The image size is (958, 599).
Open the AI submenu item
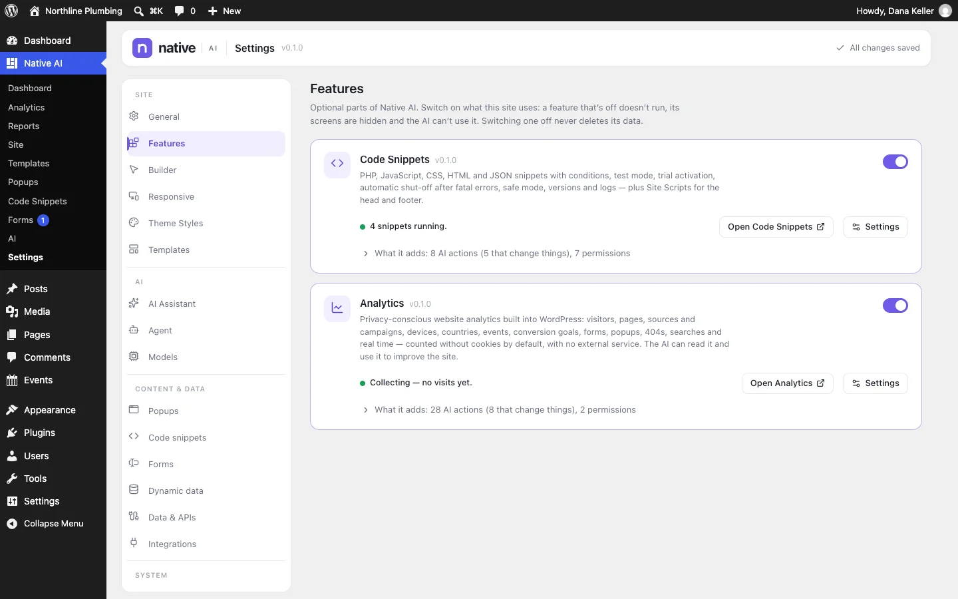click(x=53, y=238)
